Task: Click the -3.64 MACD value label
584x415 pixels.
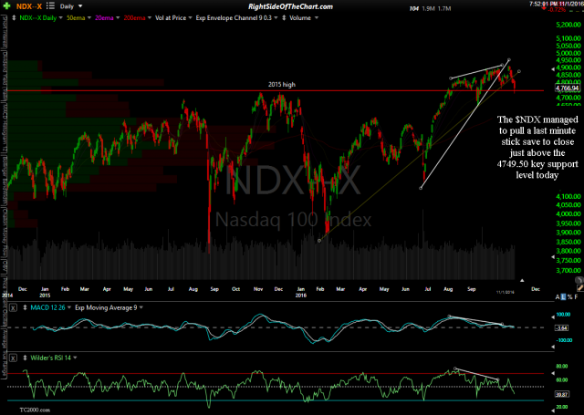Action: (561, 328)
